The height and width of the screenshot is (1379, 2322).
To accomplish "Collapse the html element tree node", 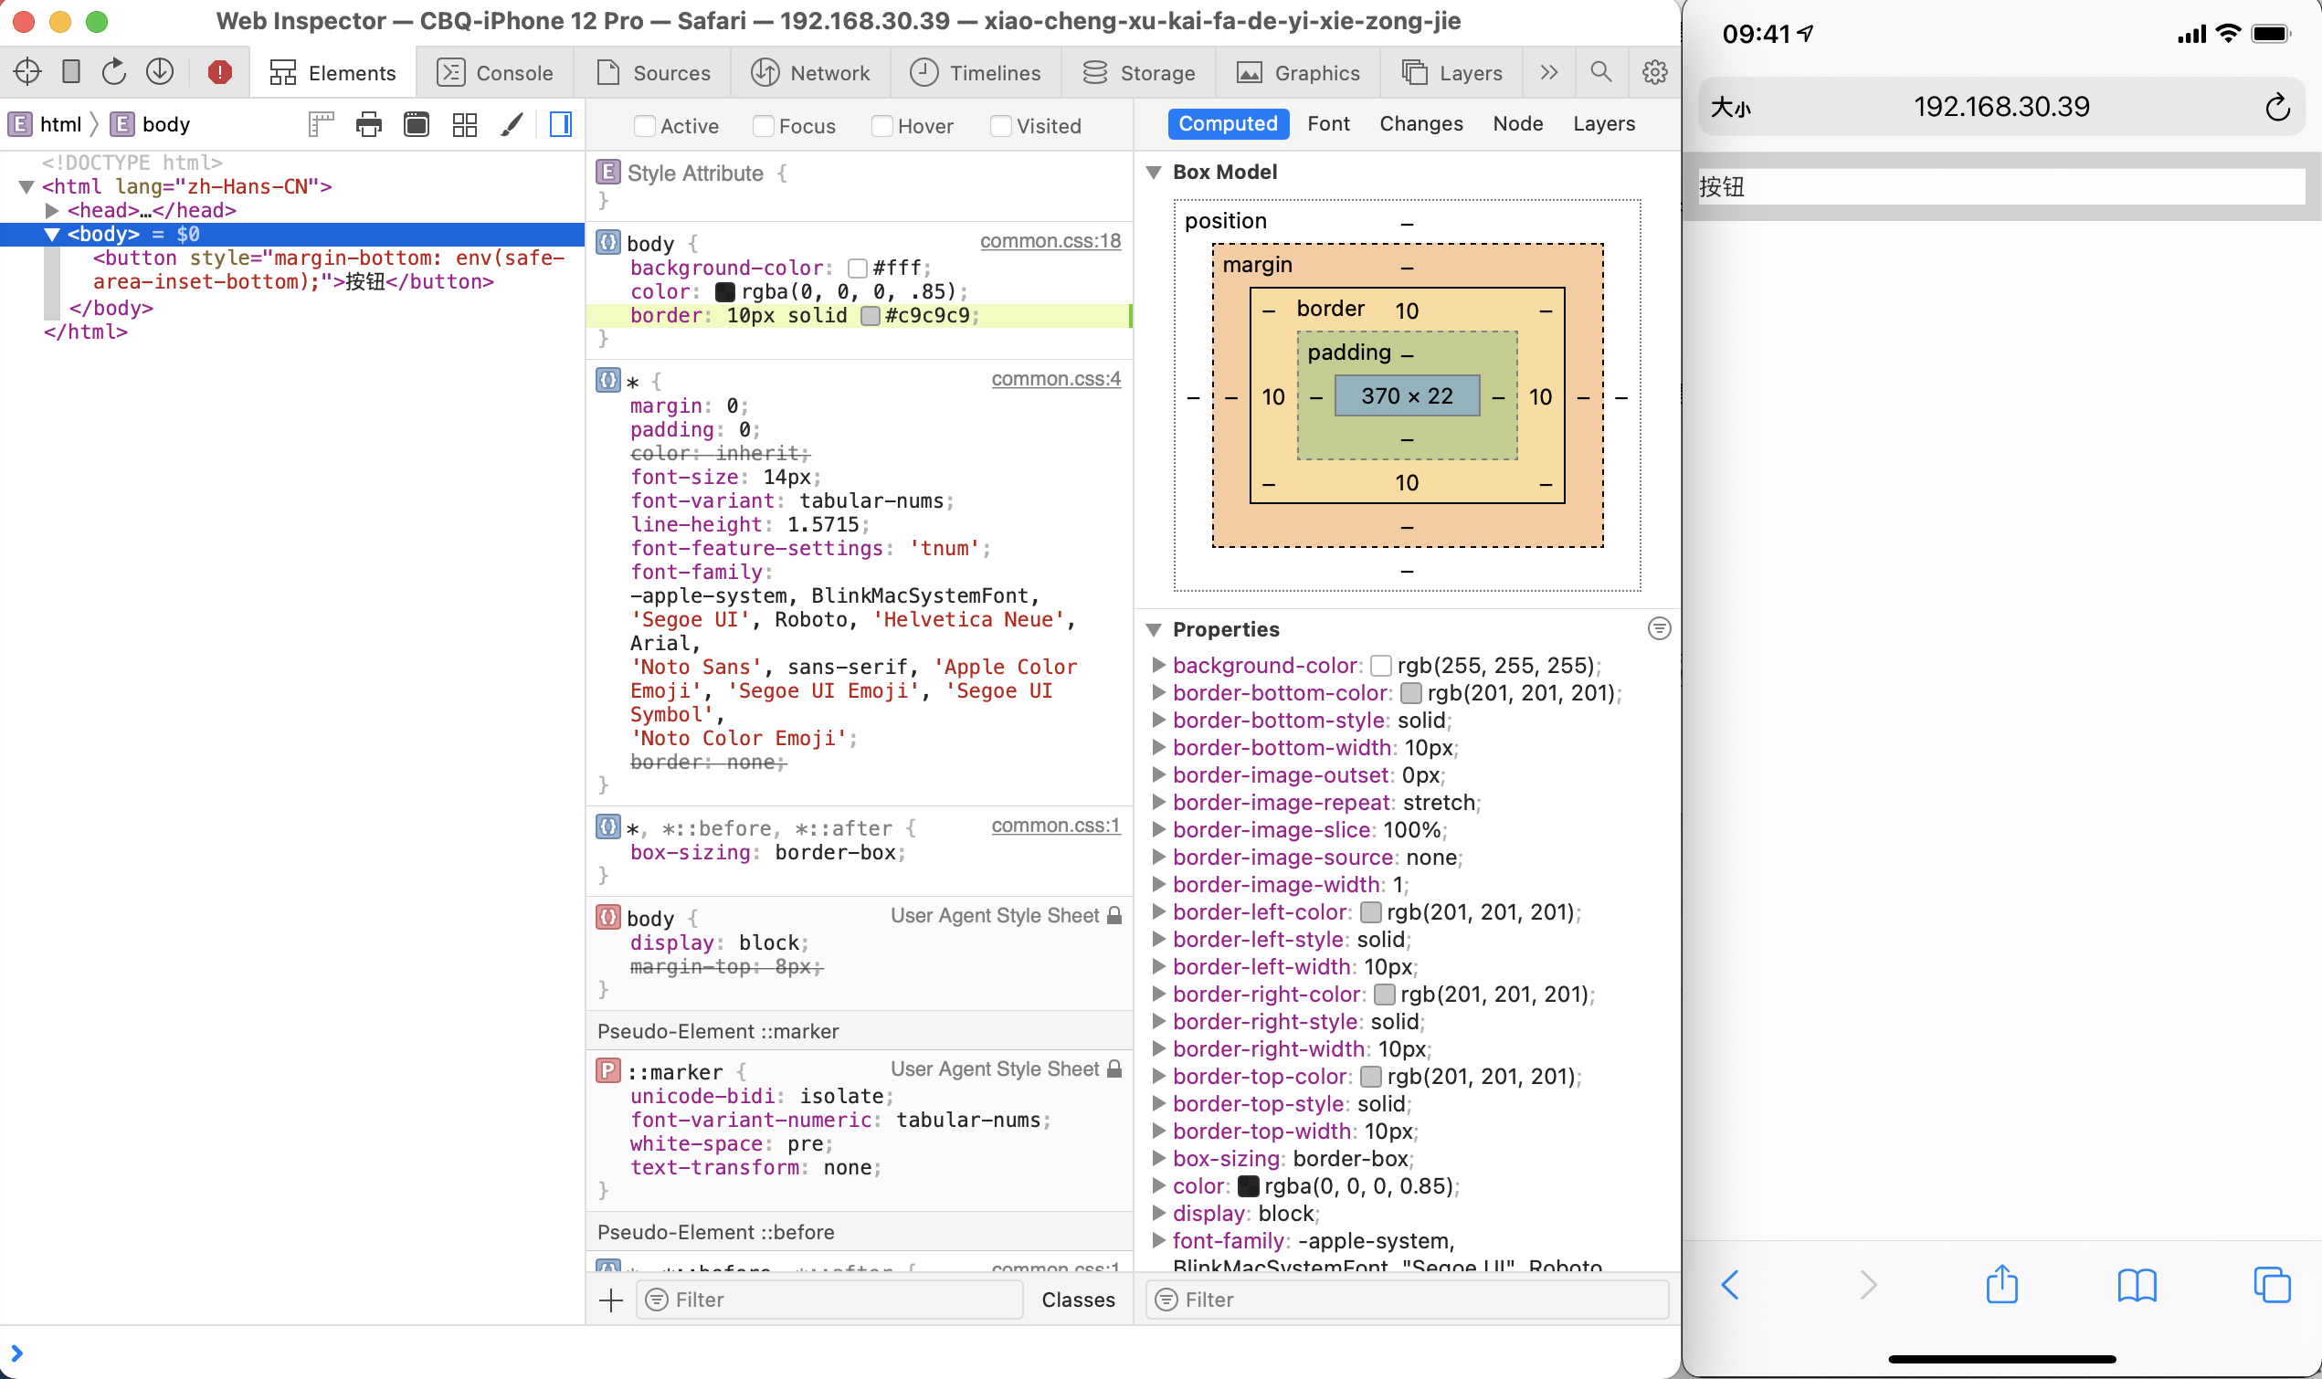I will pyautogui.click(x=26, y=187).
